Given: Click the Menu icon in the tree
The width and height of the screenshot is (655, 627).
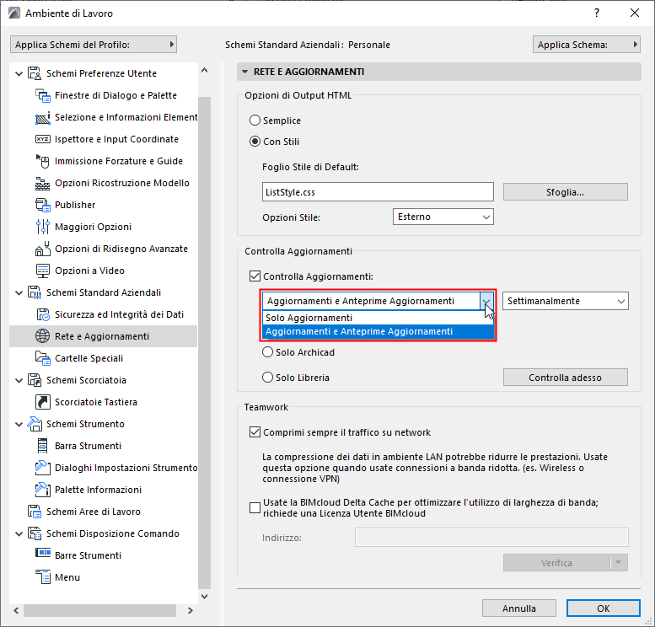Looking at the screenshot, I should click(x=43, y=577).
